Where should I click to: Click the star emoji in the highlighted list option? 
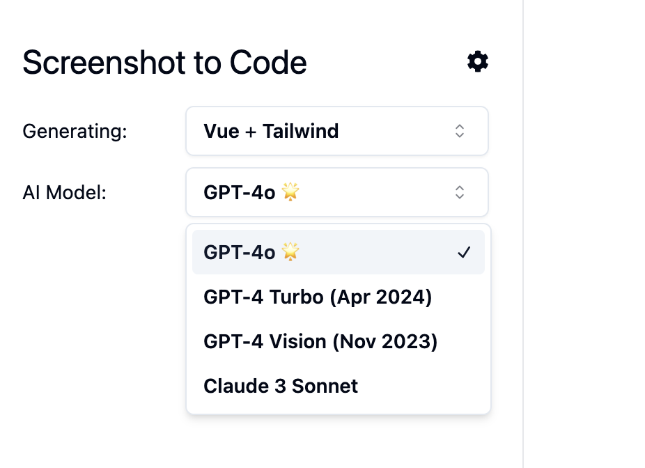[290, 251]
